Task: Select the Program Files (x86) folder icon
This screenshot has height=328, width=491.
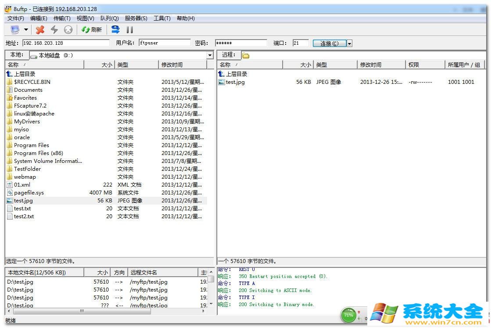Action: tap(10, 153)
